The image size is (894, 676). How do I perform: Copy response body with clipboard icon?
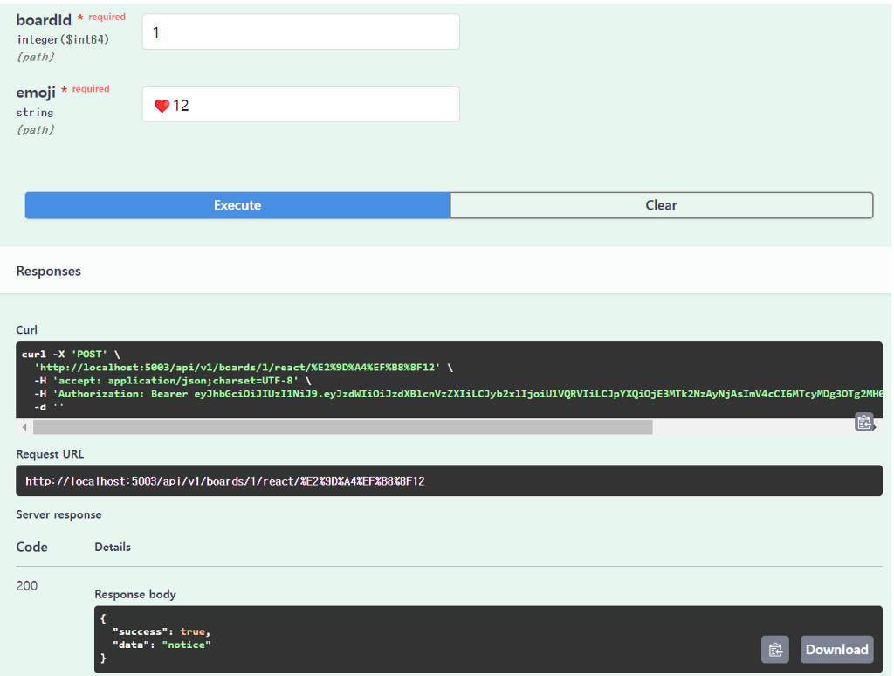coord(775,650)
